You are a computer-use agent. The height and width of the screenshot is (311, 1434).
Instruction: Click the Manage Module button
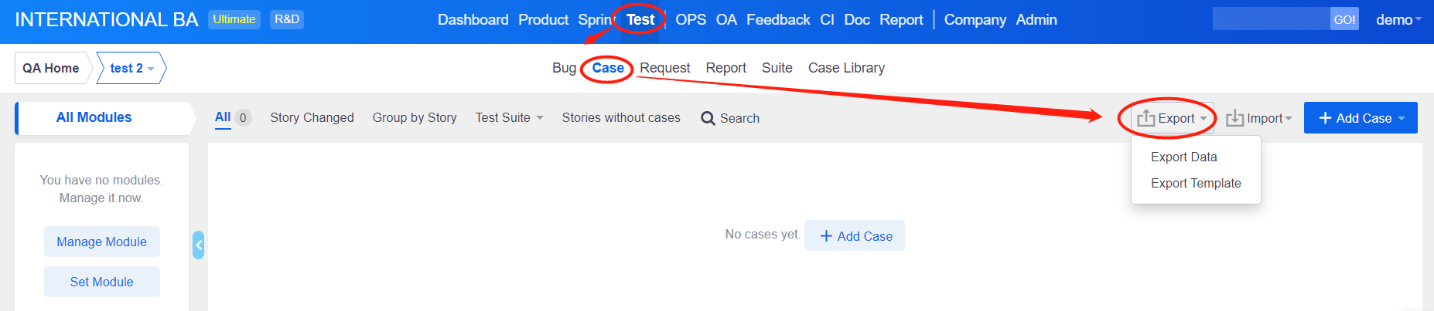coord(101,242)
